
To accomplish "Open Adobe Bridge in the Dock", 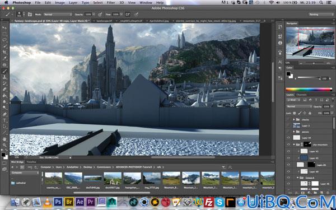I will click(69, 202).
